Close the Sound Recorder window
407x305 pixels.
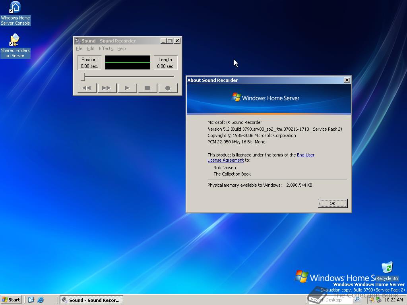click(x=177, y=41)
